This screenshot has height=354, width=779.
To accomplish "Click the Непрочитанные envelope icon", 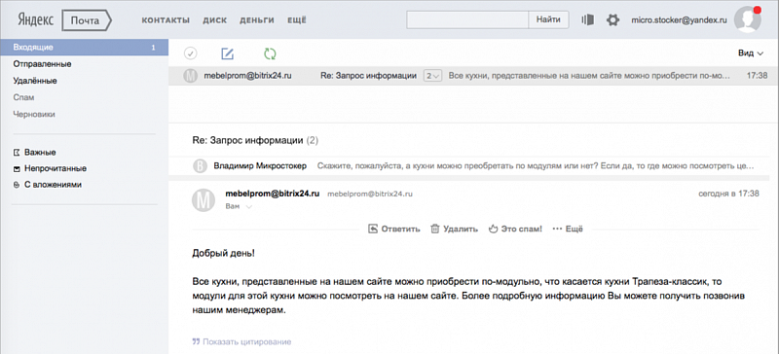I will tap(17, 169).
